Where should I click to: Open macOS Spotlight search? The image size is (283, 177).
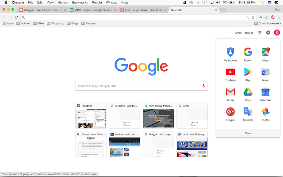click(x=262, y=3)
